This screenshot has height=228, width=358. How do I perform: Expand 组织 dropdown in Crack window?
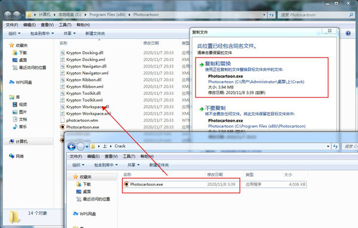click(78, 165)
